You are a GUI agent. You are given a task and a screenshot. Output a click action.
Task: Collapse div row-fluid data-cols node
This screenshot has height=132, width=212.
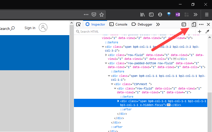[x=115, y=88]
